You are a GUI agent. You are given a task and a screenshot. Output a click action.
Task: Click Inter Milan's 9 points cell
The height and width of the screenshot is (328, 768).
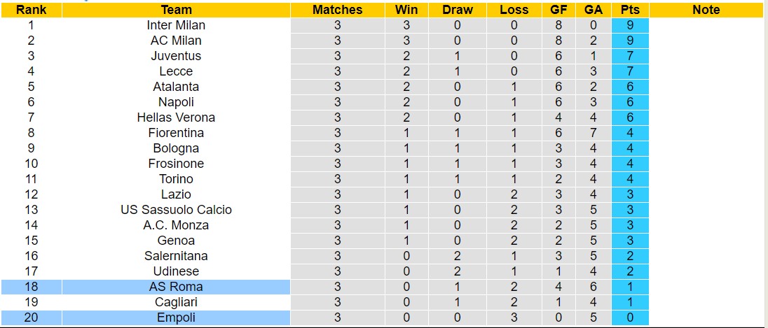click(x=629, y=25)
